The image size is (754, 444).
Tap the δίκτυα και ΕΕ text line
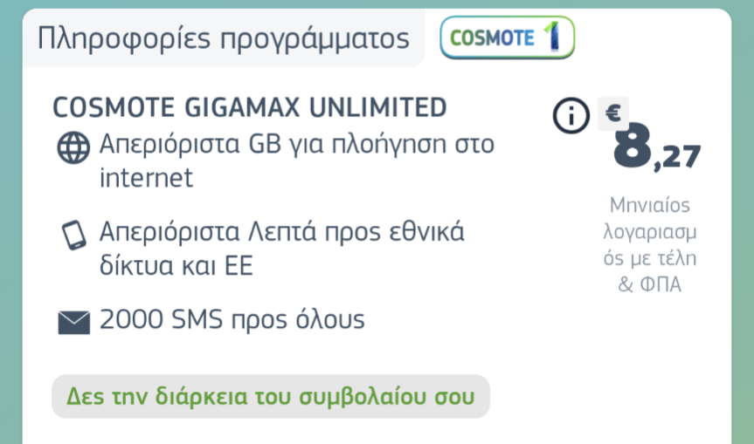[176, 266]
